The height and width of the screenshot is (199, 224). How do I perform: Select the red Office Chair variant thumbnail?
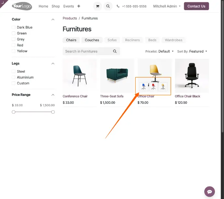153,87
